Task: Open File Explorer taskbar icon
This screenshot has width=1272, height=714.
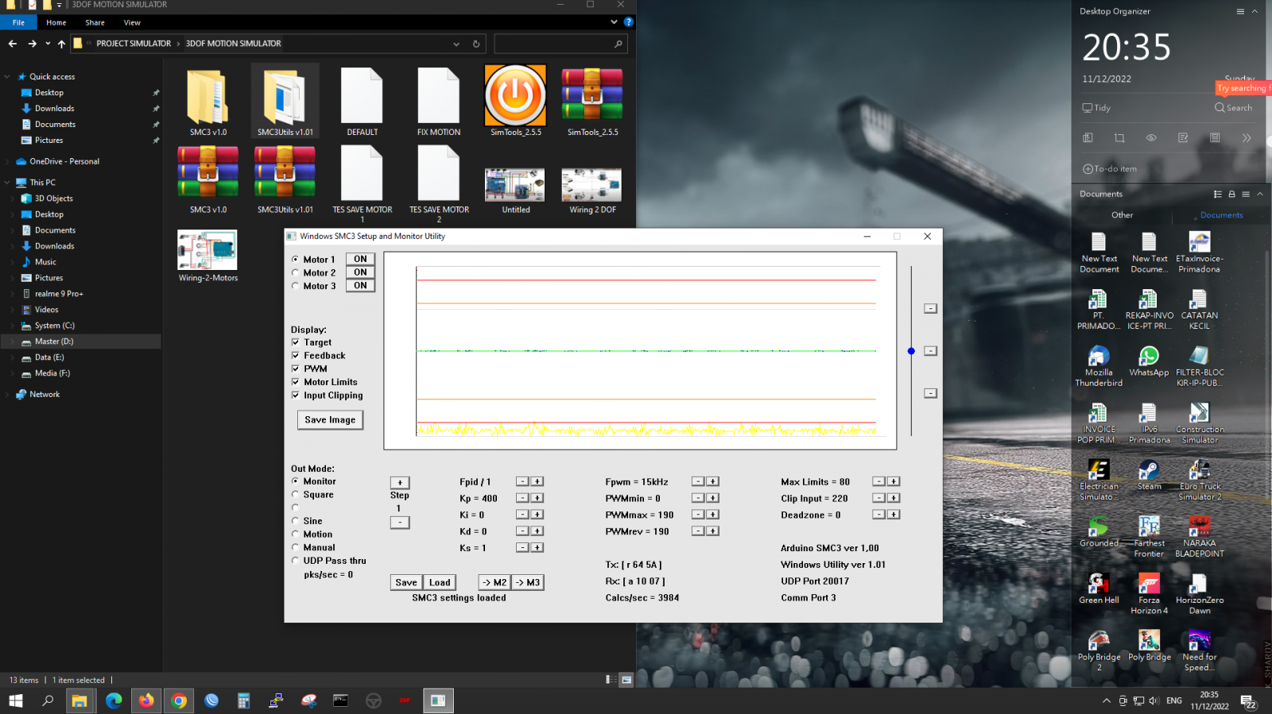Action: coord(79,700)
